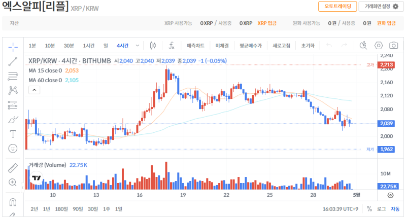Set date range to 1일
The image size is (406, 218).
click(118, 209)
